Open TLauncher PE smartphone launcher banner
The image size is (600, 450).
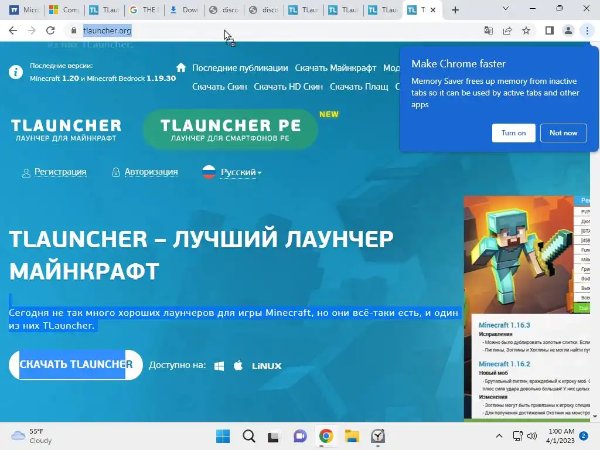tap(230, 129)
